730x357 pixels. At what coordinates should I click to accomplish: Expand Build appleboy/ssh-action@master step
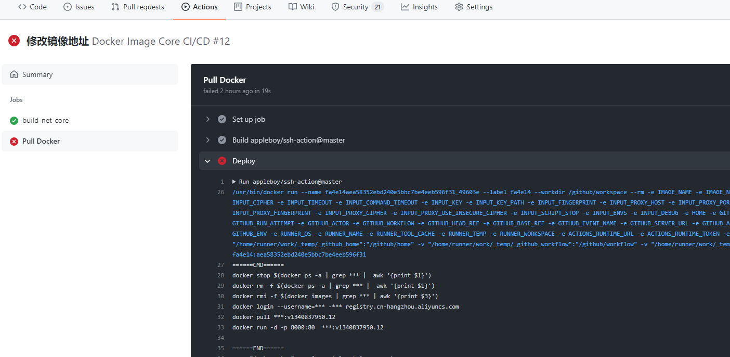207,140
